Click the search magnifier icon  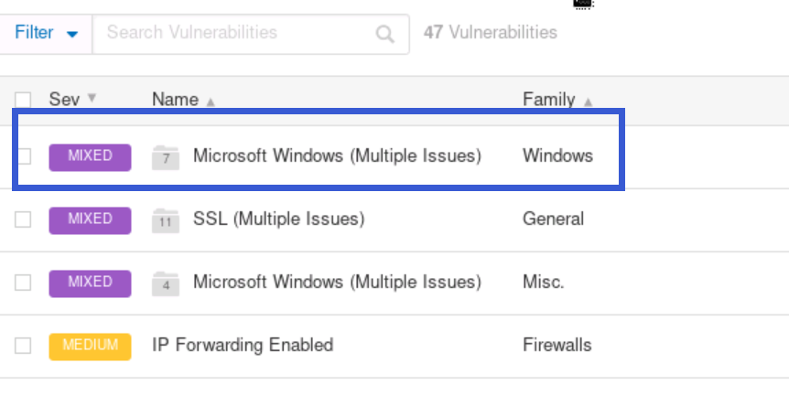[385, 34]
